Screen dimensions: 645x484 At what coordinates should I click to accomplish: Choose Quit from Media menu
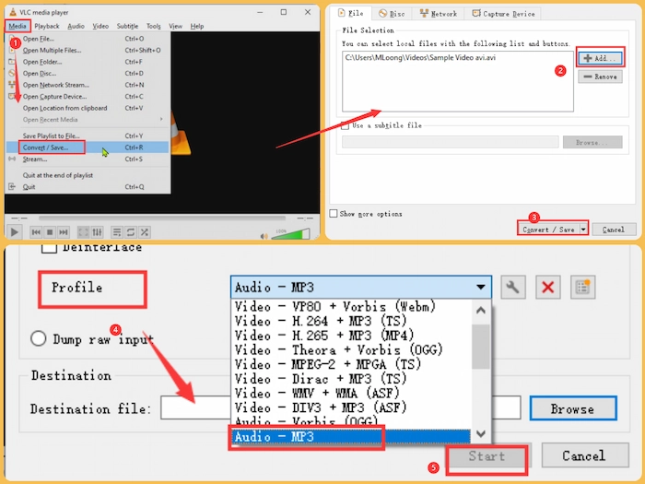tap(88, 187)
